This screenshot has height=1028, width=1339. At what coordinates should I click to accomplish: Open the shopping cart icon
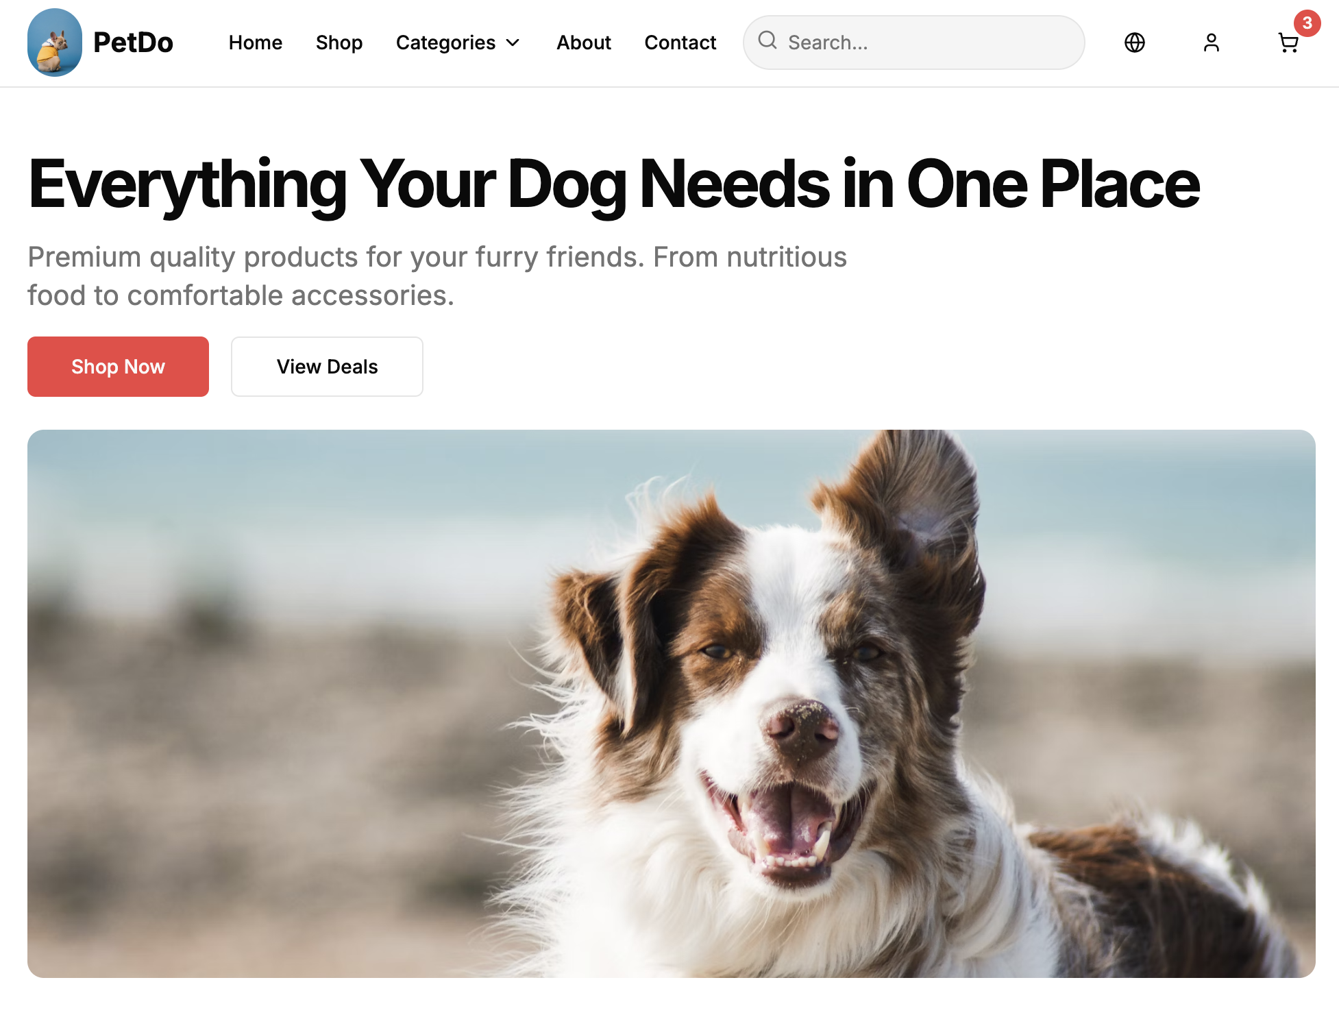click(x=1288, y=43)
